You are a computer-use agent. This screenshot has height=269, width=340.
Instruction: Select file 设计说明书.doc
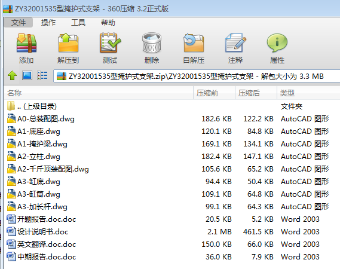[172, 232]
